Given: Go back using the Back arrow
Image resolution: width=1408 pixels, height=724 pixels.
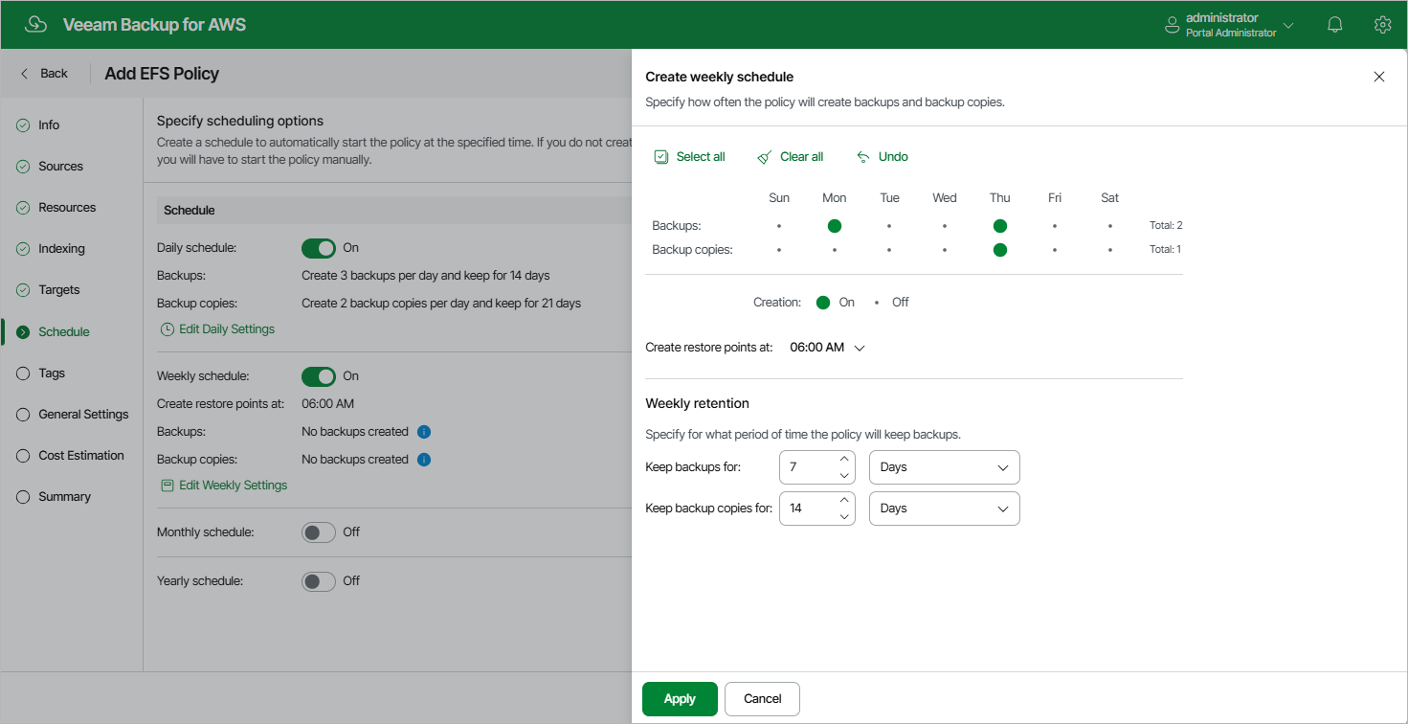Looking at the screenshot, I should click(x=25, y=73).
